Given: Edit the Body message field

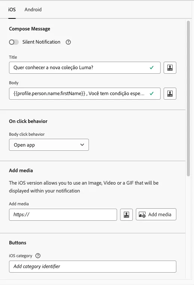Looking at the screenshot, I should (85, 94).
